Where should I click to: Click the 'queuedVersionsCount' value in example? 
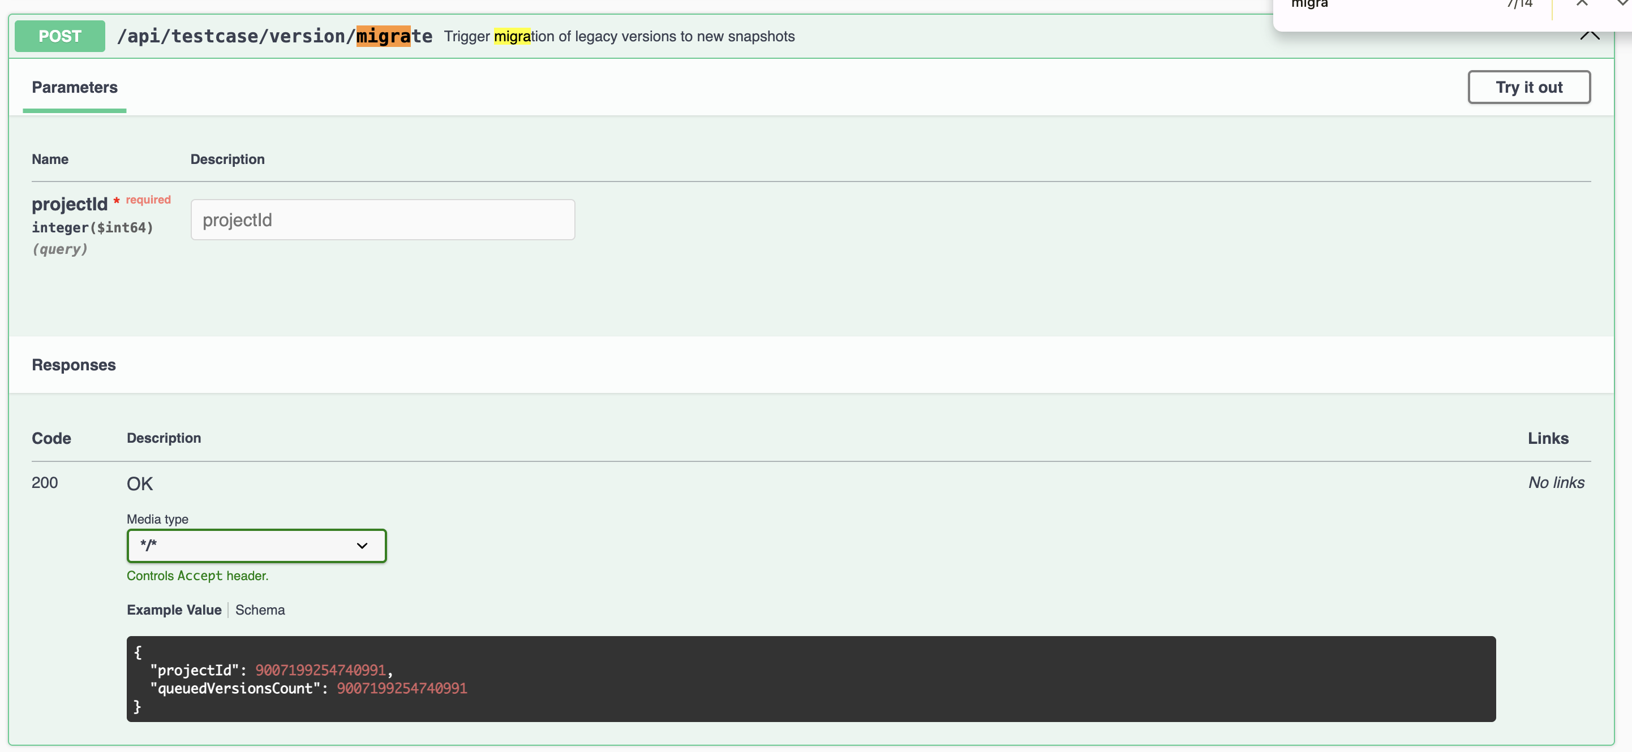[402, 688]
